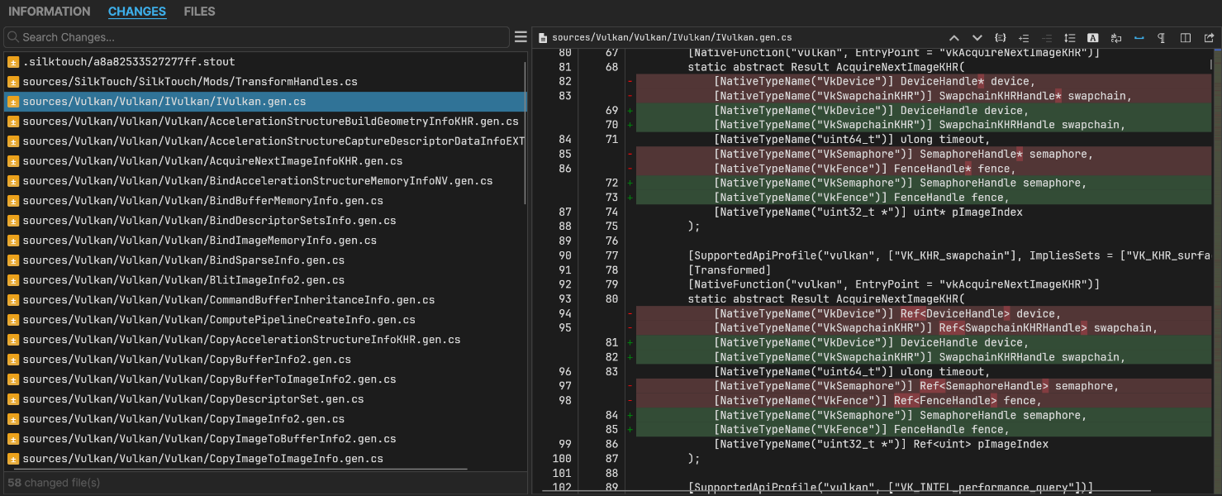Select the CopyImageToBufferInfo2.gen.cs file

click(x=264, y=439)
